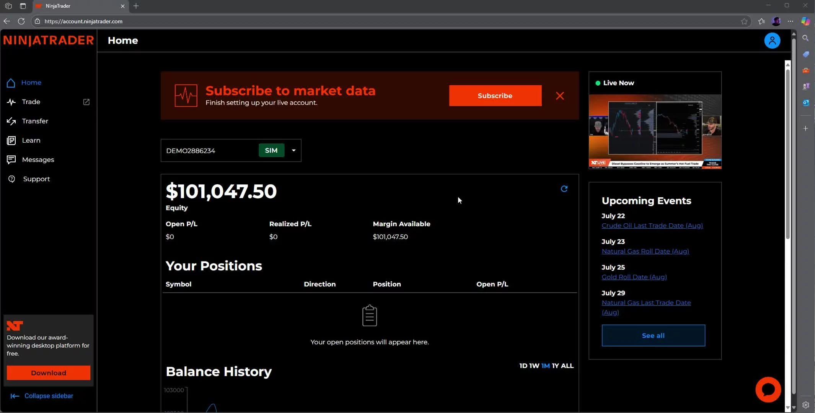Click the NT logo in download card
The height and width of the screenshot is (413, 815).
click(x=15, y=325)
